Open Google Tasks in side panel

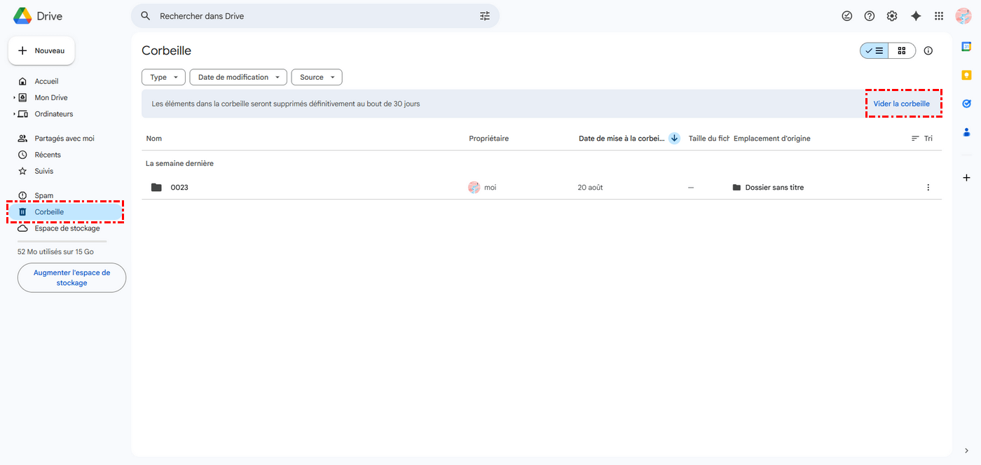click(967, 104)
